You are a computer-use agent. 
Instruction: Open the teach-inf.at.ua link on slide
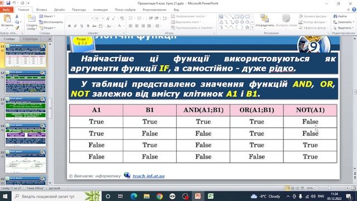148,176
